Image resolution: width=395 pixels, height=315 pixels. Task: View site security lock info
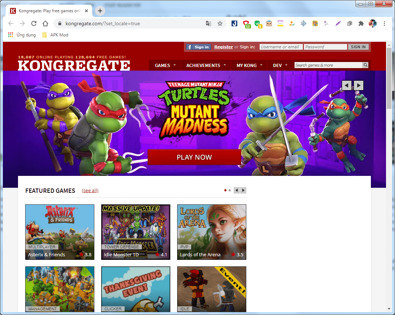coord(60,23)
